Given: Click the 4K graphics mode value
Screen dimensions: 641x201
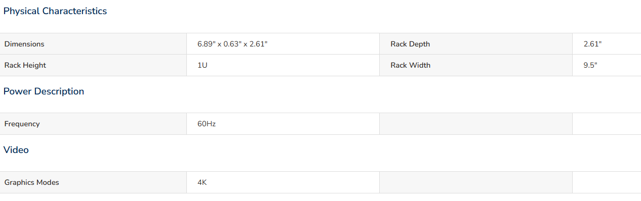Looking at the screenshot, I should click(x=202, y=182).
